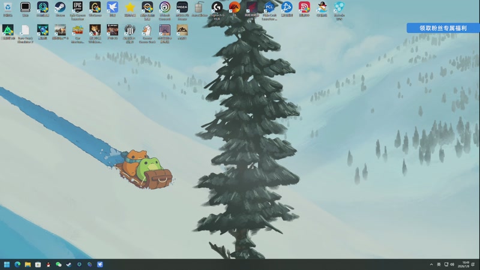The width and height of the screenshot is (480, 270).
Task: Open the red D-logo app shortcut
Action: pyautogui.click(x=304, y=9)
